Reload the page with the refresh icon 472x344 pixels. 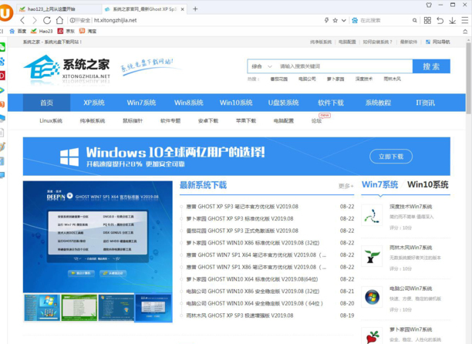coord(47,21)
